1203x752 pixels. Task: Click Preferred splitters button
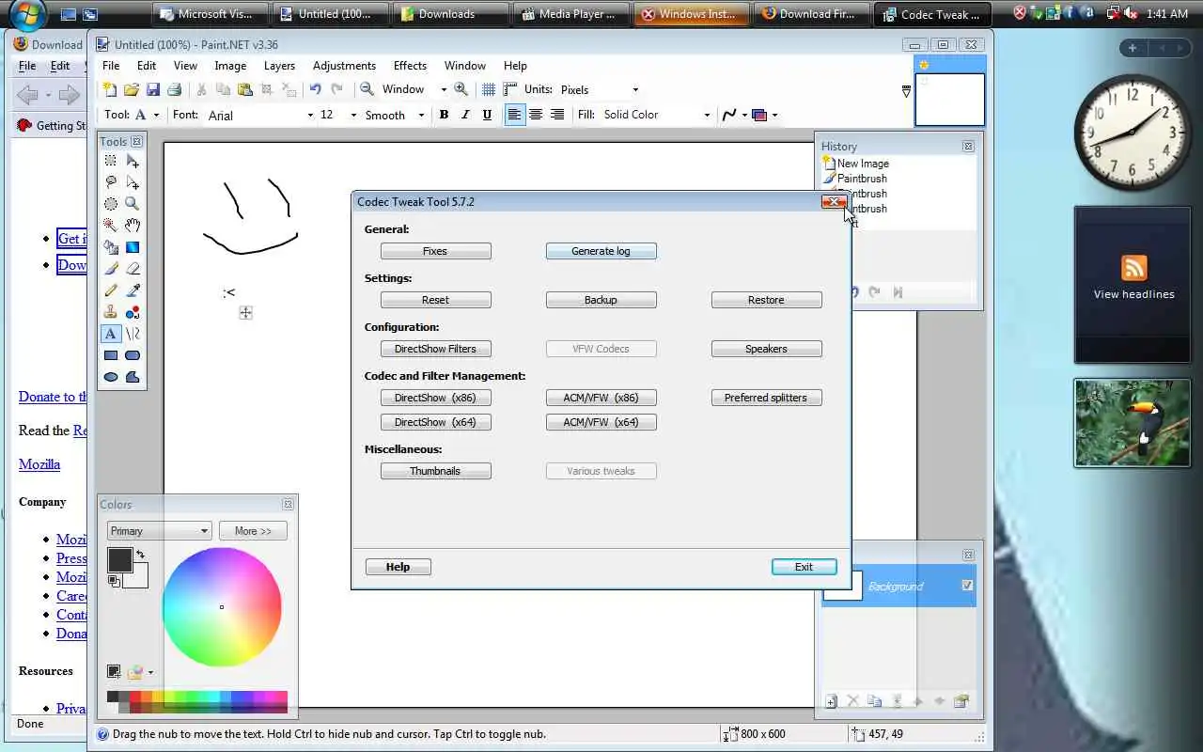(766, 398)
